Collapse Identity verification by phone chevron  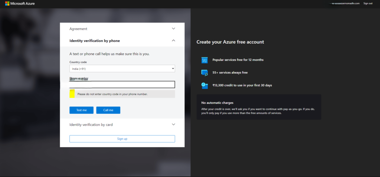coord(173,41)
